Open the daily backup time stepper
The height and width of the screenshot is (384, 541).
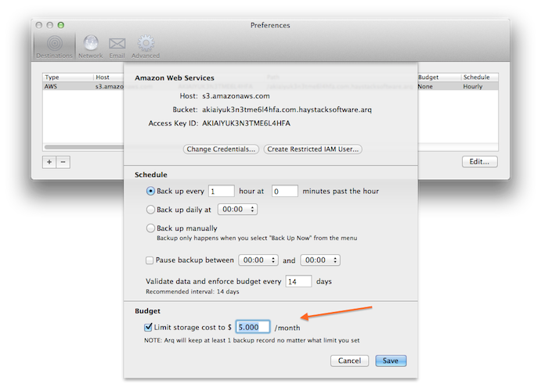[x=237, y=210]
